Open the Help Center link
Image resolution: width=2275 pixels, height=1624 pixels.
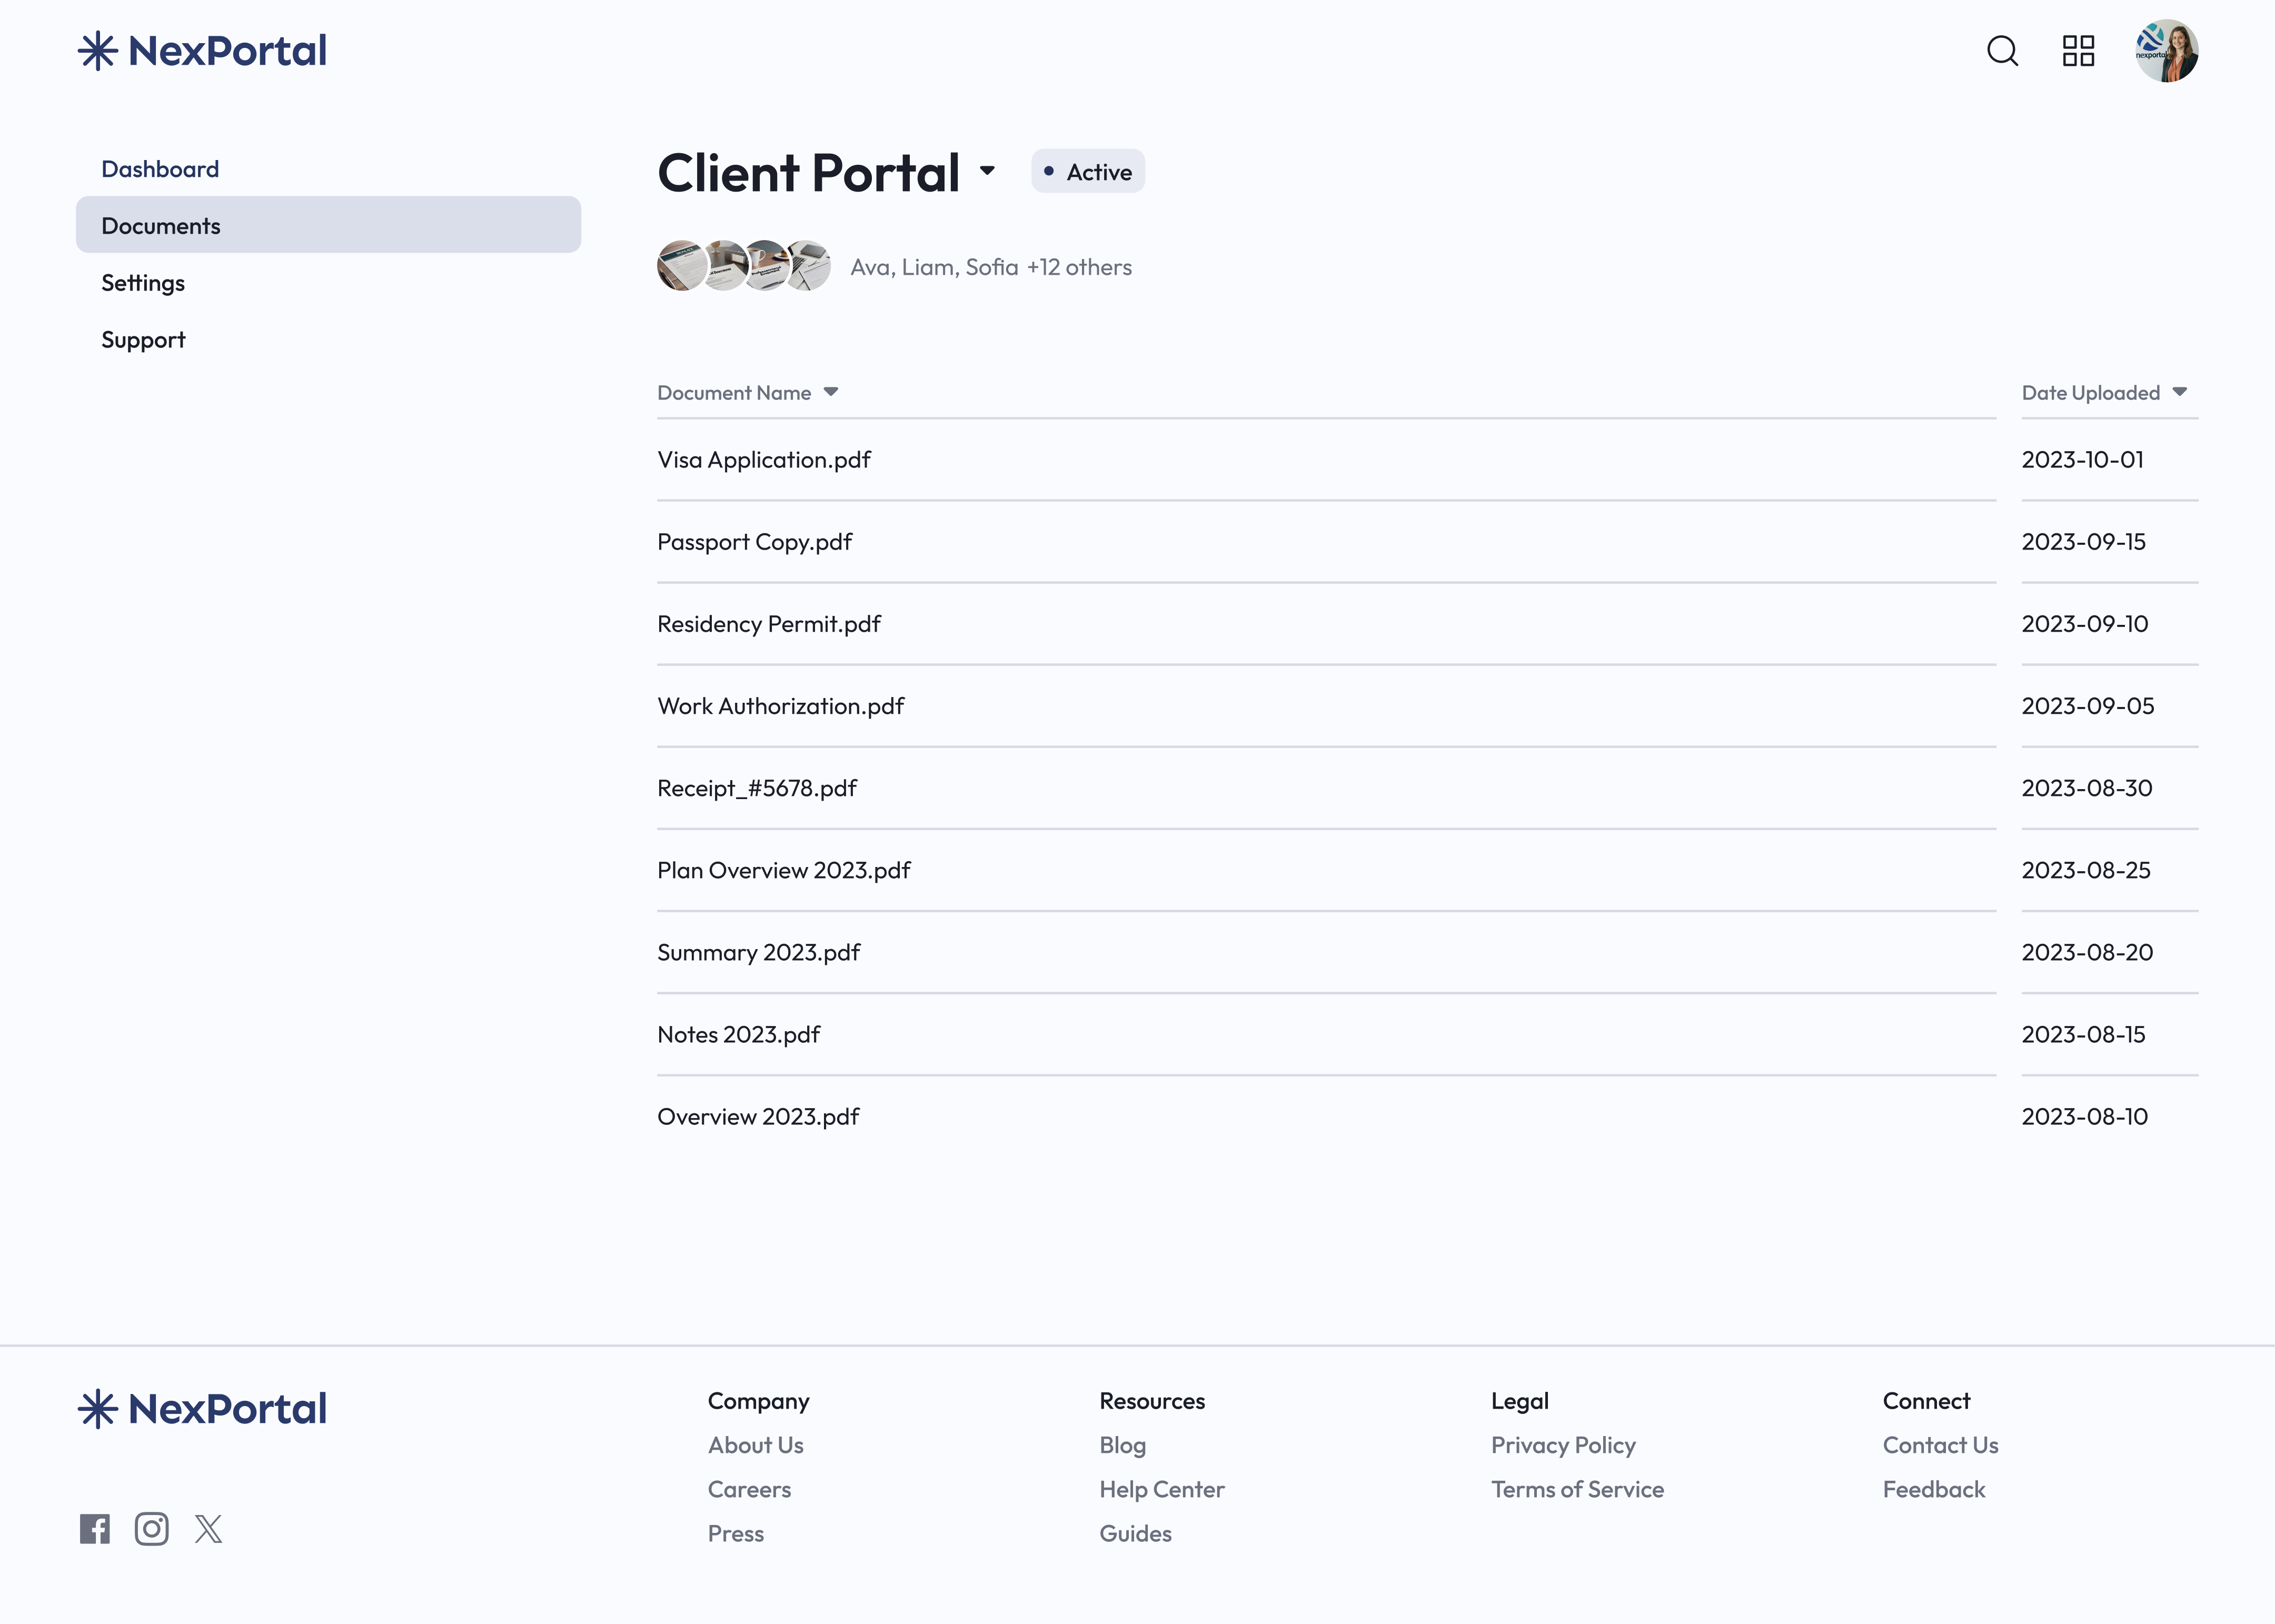(x=1161, y=1489)
